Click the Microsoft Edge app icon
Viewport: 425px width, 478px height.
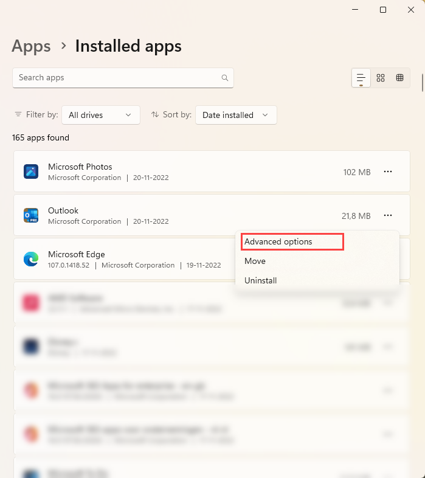[31, 259]
